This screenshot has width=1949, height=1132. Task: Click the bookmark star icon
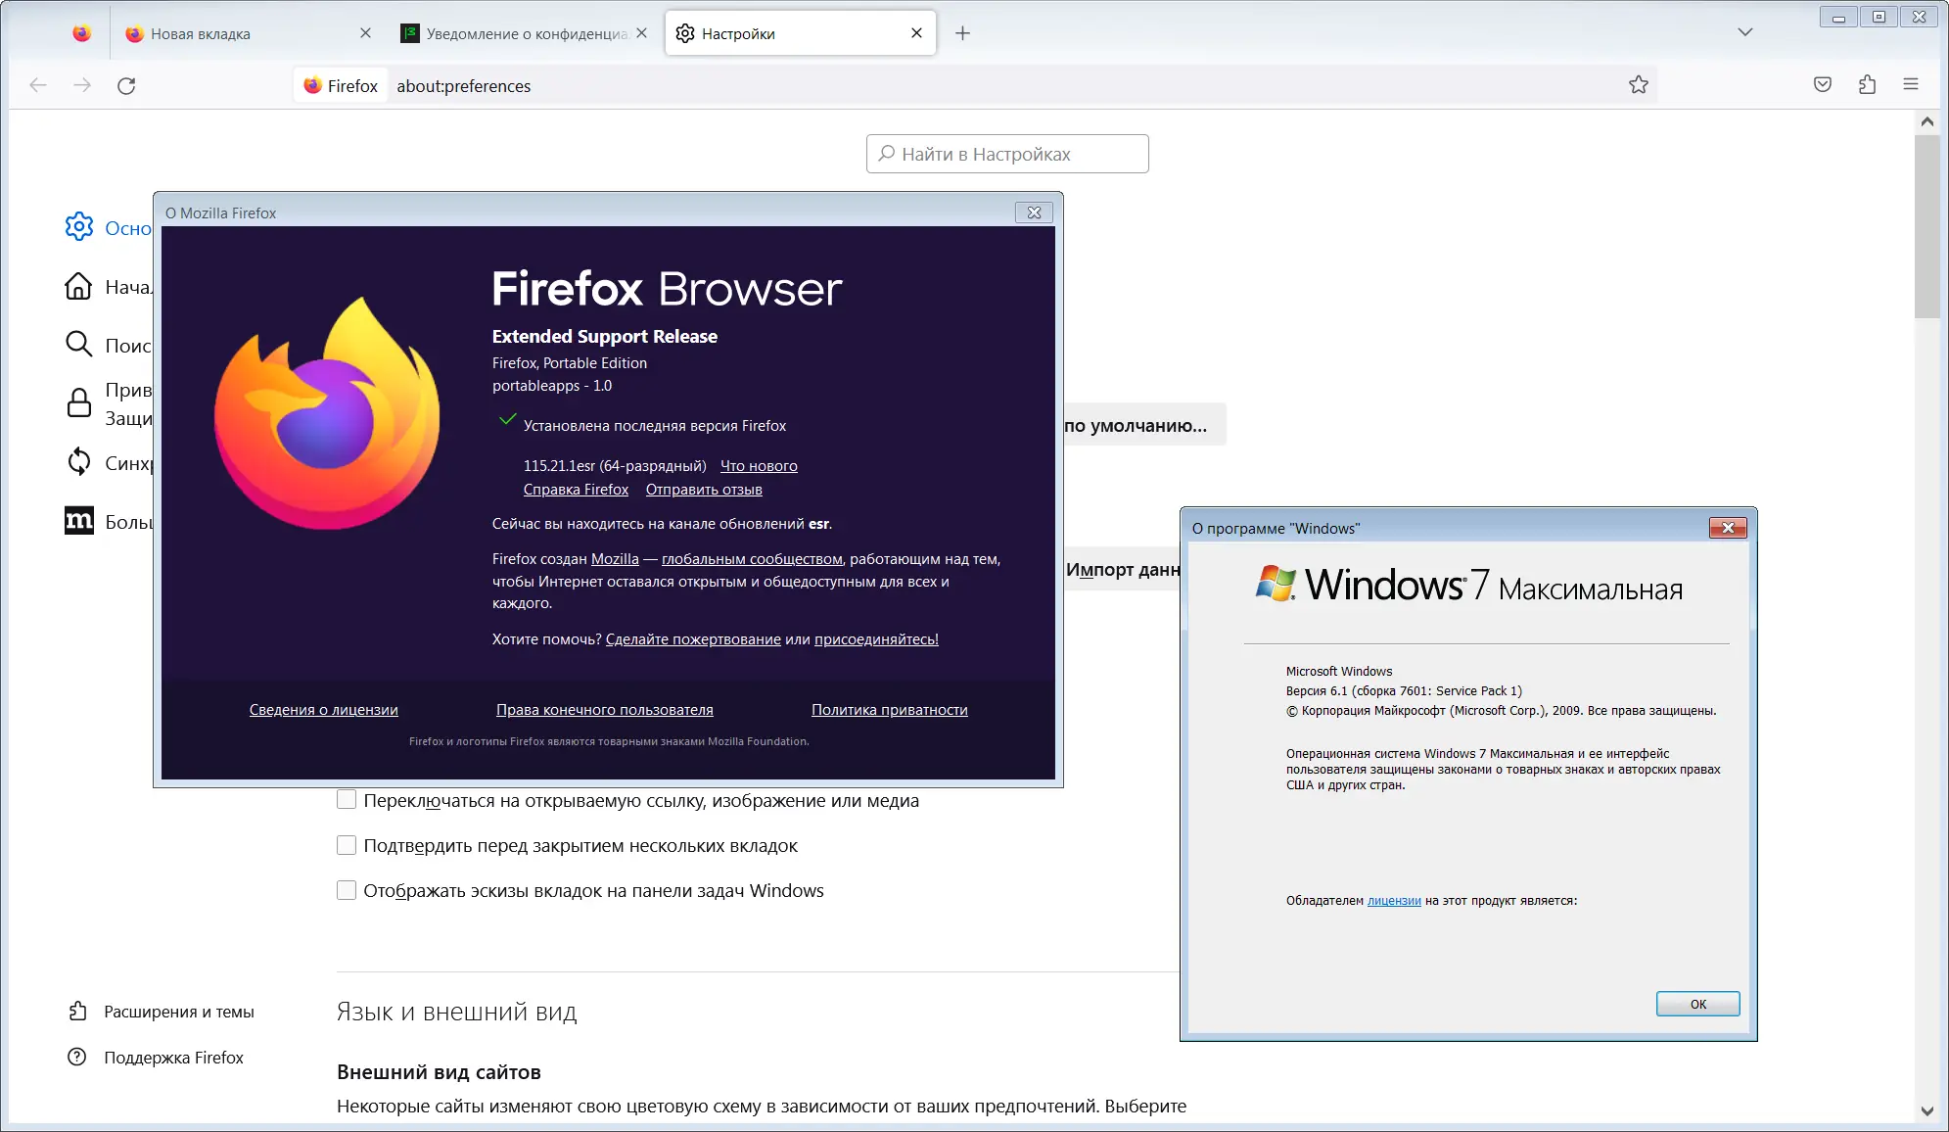[x=1638, y=85]
